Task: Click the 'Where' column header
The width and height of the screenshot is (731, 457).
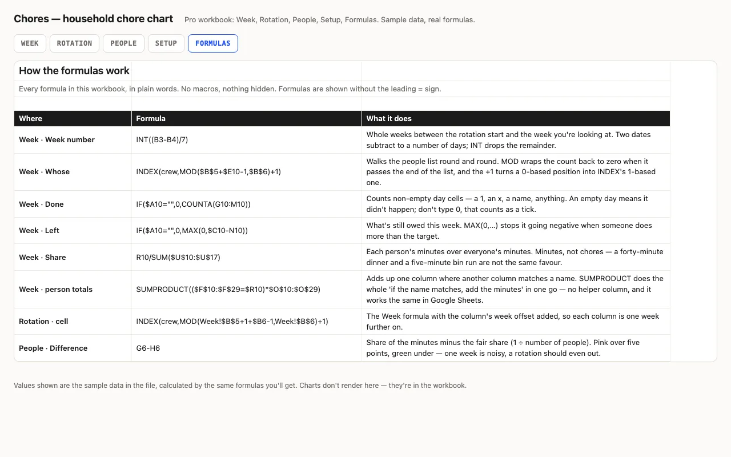Action: click(x=73, y=118)
